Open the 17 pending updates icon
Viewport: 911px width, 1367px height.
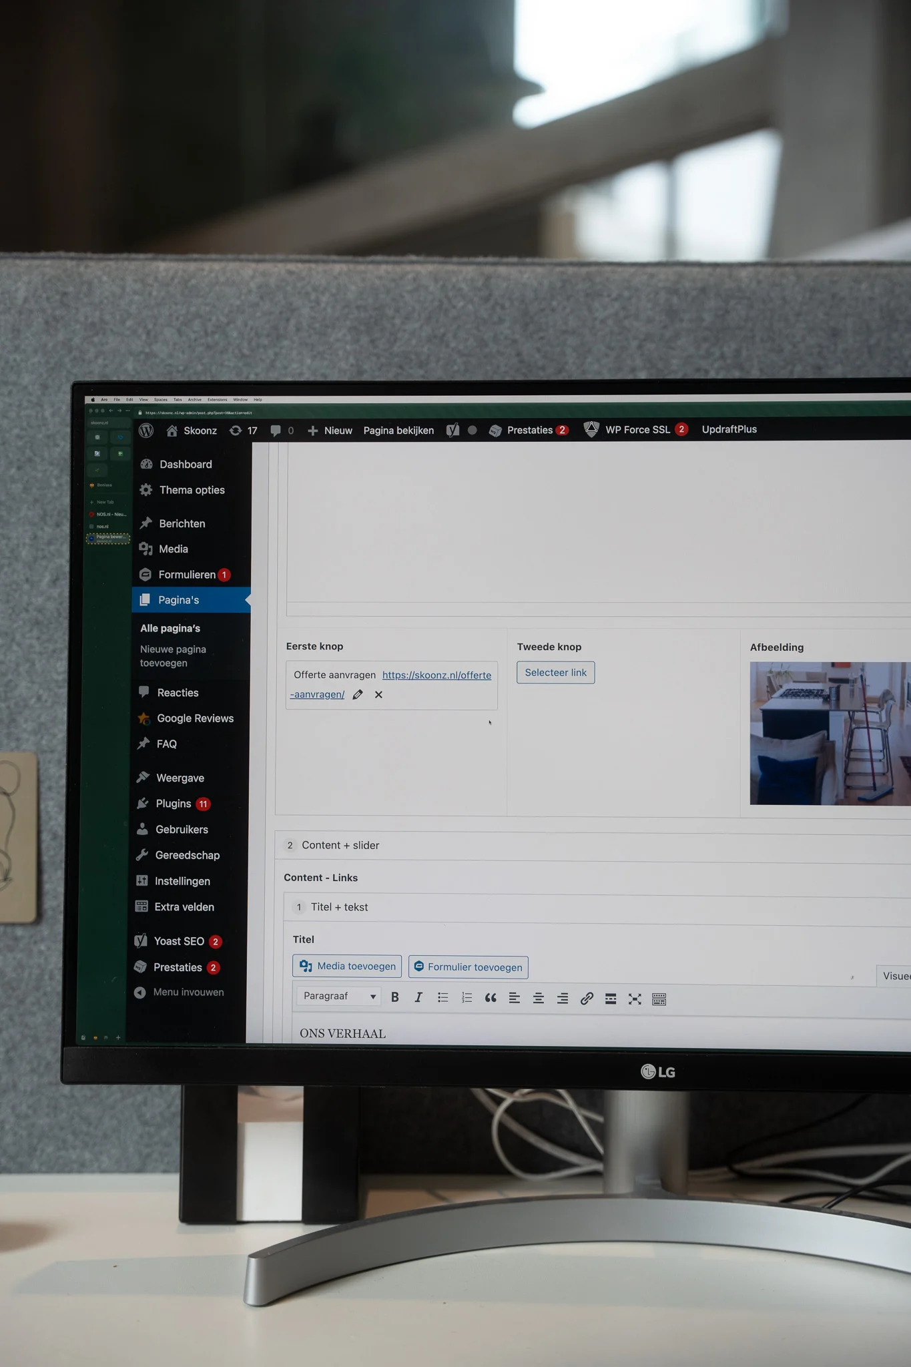tap(244, 431)
